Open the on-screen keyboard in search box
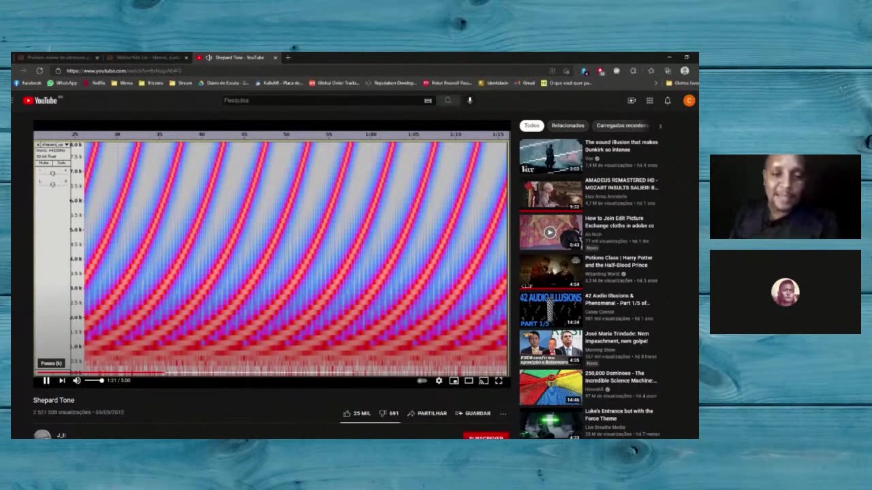This screenshot has height=490, width=872. pos(428,100)
